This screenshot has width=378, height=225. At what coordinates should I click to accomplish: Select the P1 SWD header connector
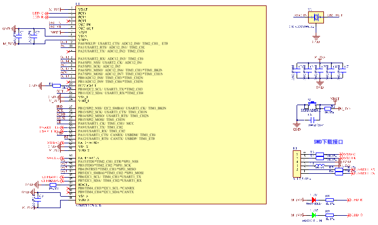click(297, 163)
